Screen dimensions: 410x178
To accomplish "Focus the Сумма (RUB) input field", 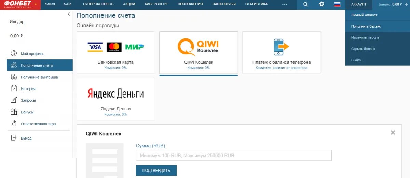I will [x=234, y=155].
